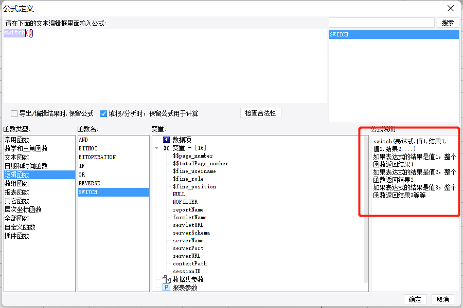Select the BITOPERATION function name
The height and width of the screenshot is (308, 463).
pos(114,157)
